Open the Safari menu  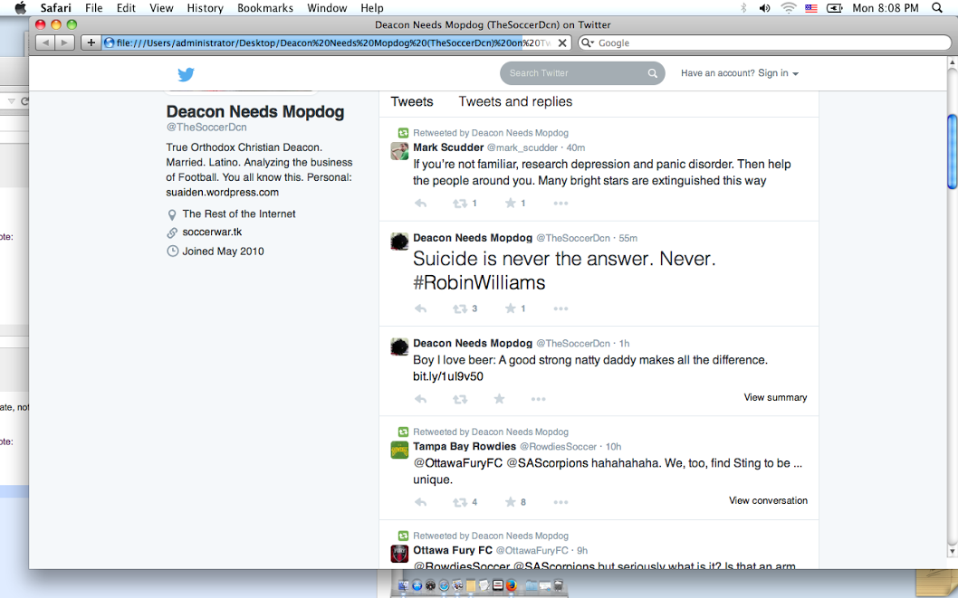[55, 8]
